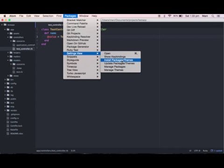The height and width of the screenshot is (168, 224).
Task: Expand the assets folder arrow
Action: pos(8,33)
